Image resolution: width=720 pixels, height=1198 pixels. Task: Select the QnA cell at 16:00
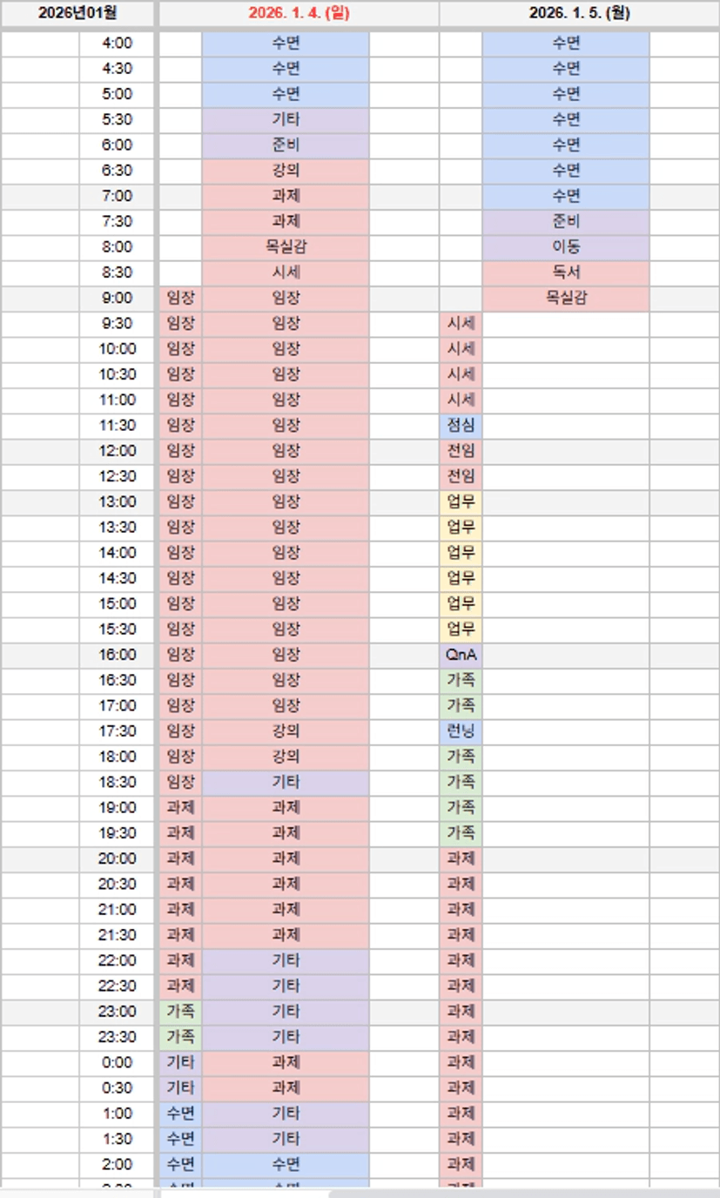pos(461,655)
